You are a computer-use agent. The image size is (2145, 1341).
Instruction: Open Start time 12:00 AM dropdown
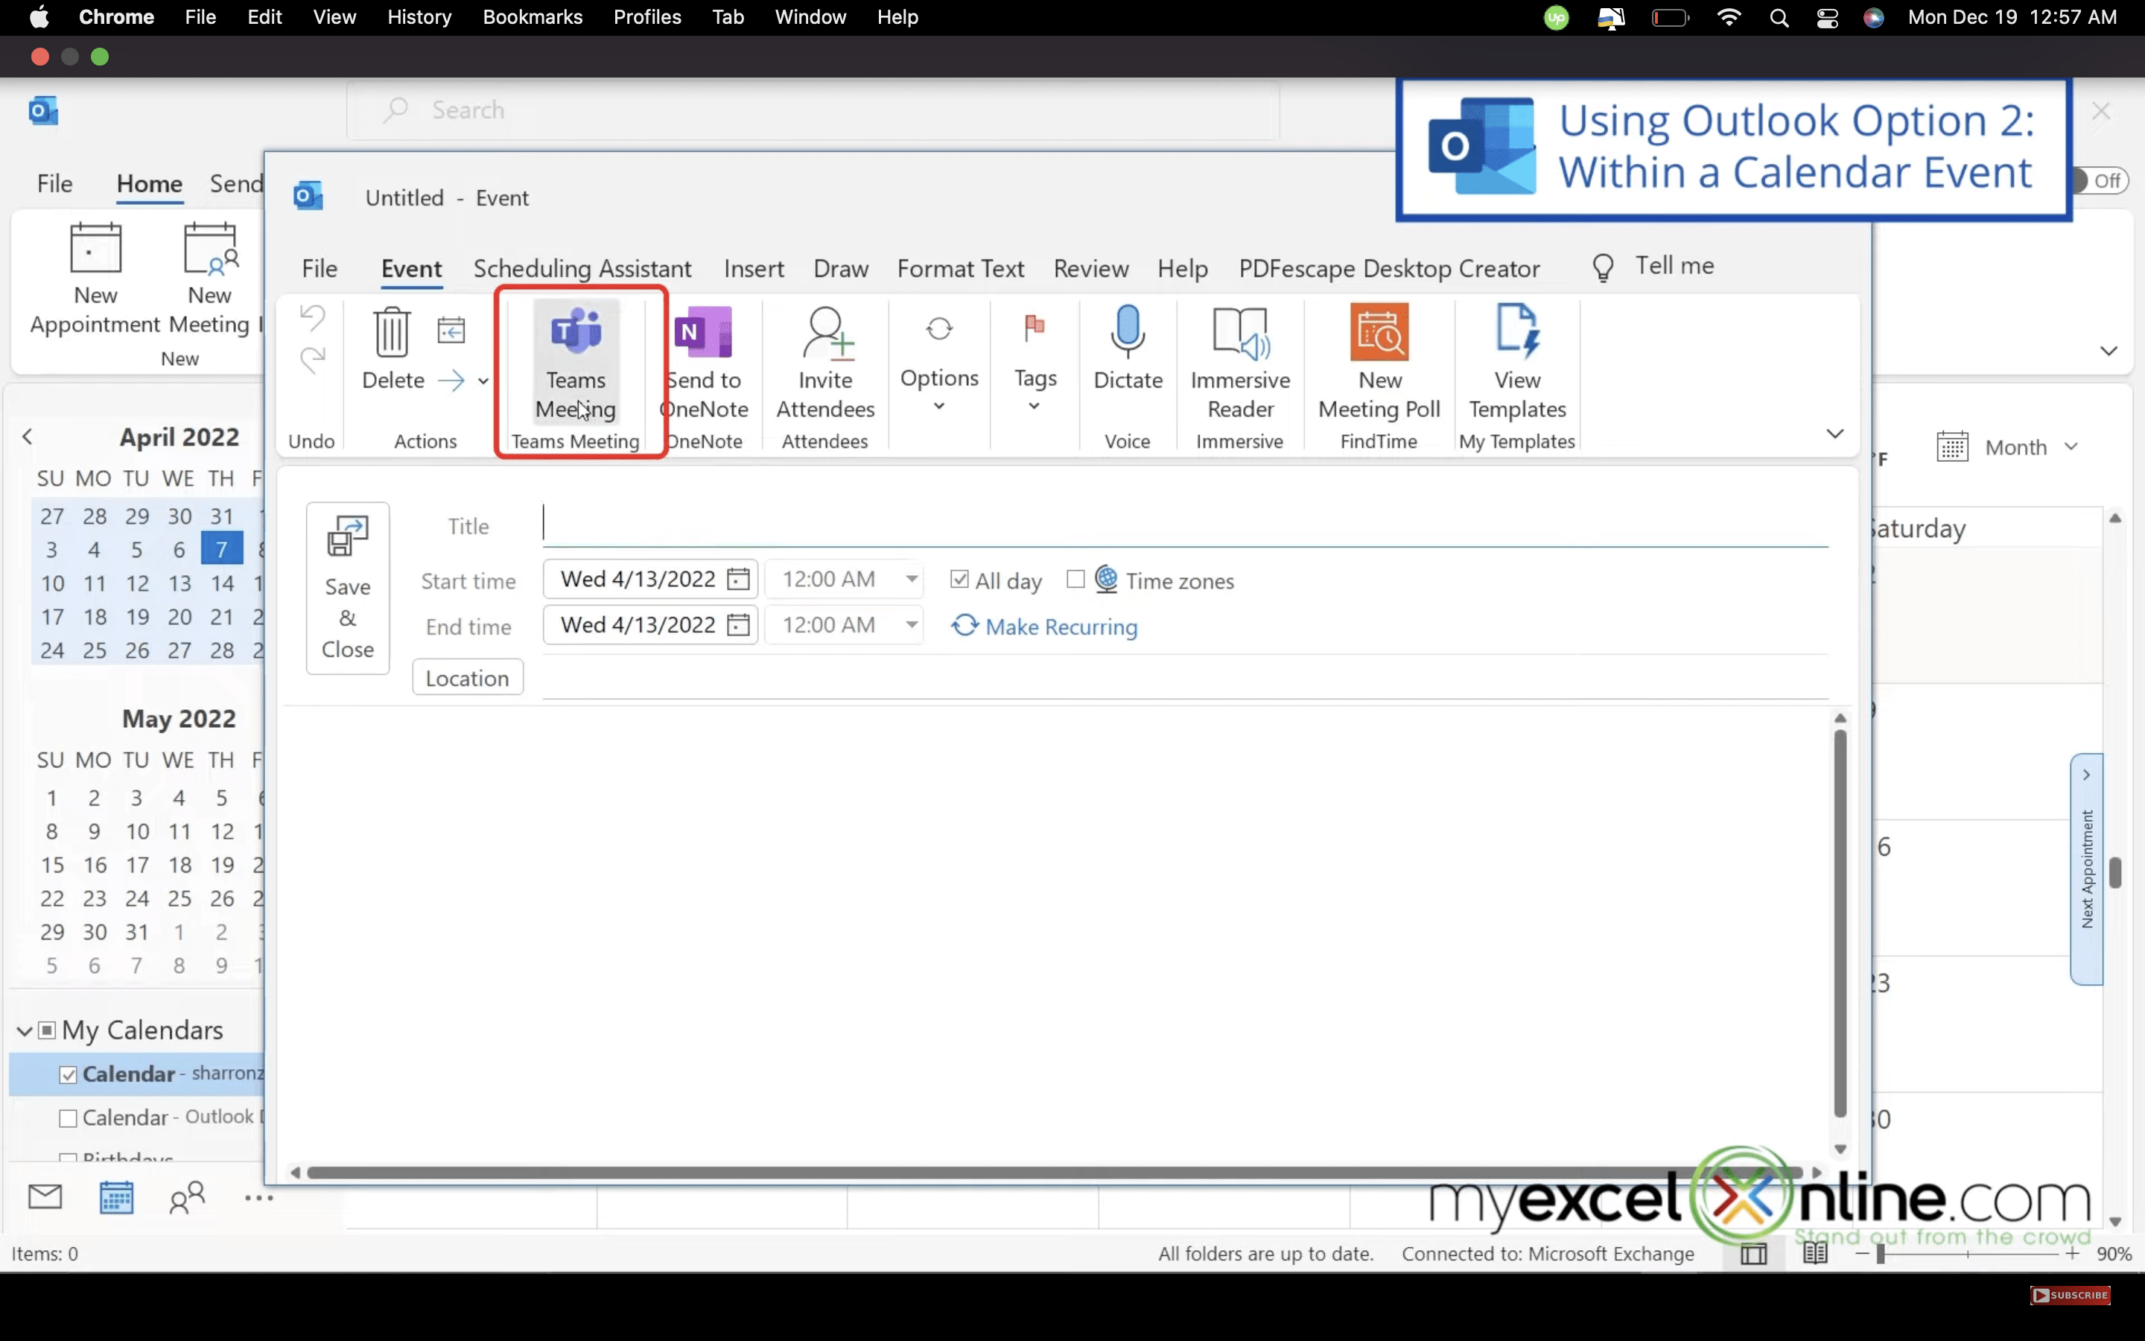pos(911,579)
